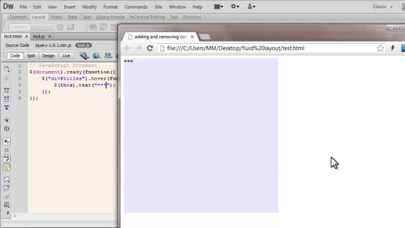Select Source Code related file
This screenshot has width=405, height=228.
point(17,45)
